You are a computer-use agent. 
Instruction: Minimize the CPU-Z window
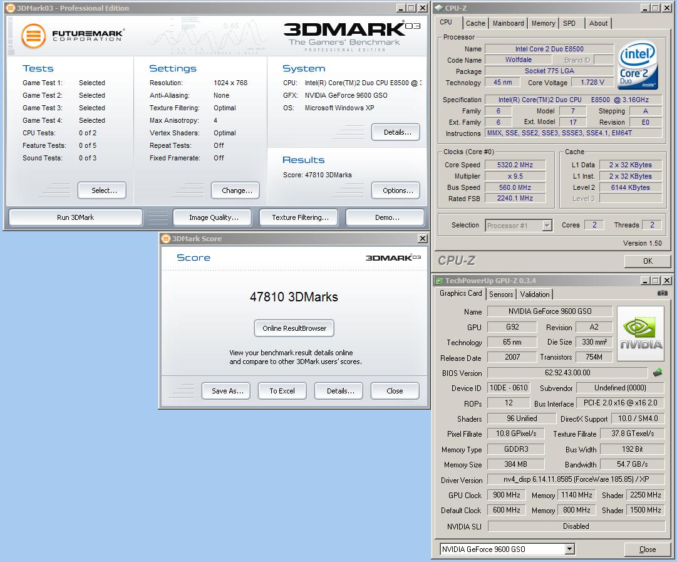[645, 8]
